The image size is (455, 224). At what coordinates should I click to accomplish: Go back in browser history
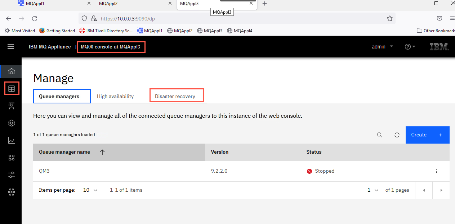tap(9, 18)
